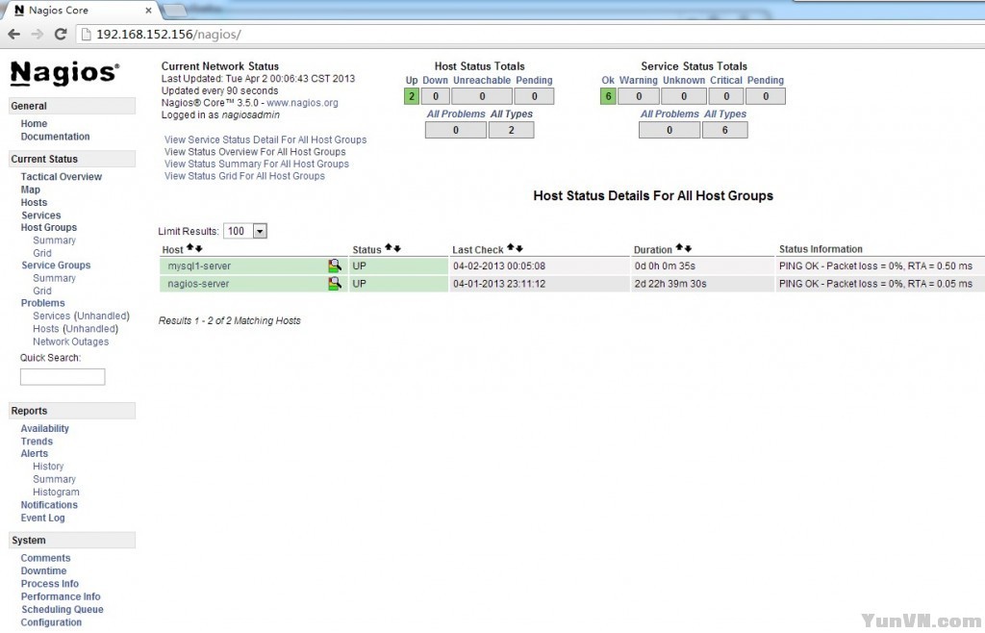Click the Ok services count 6
The image size is (985, 633).
[608, 96]
